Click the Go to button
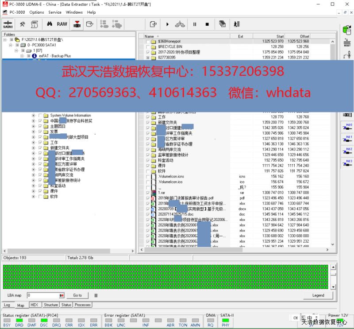354x329 pixels. (77, 295)
